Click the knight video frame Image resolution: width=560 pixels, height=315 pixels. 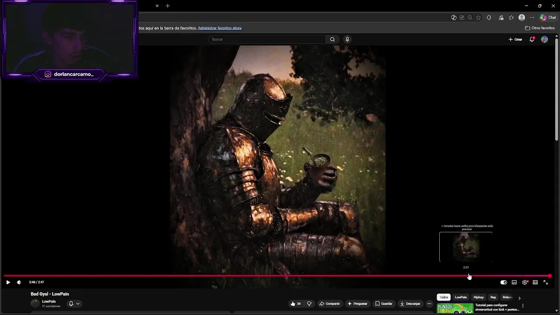click(277, 160)
